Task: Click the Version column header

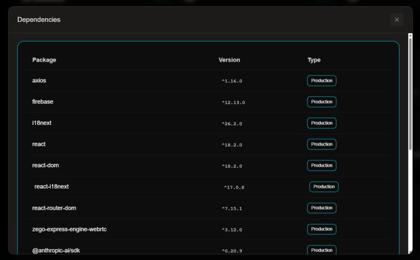Action: (229, 60)
